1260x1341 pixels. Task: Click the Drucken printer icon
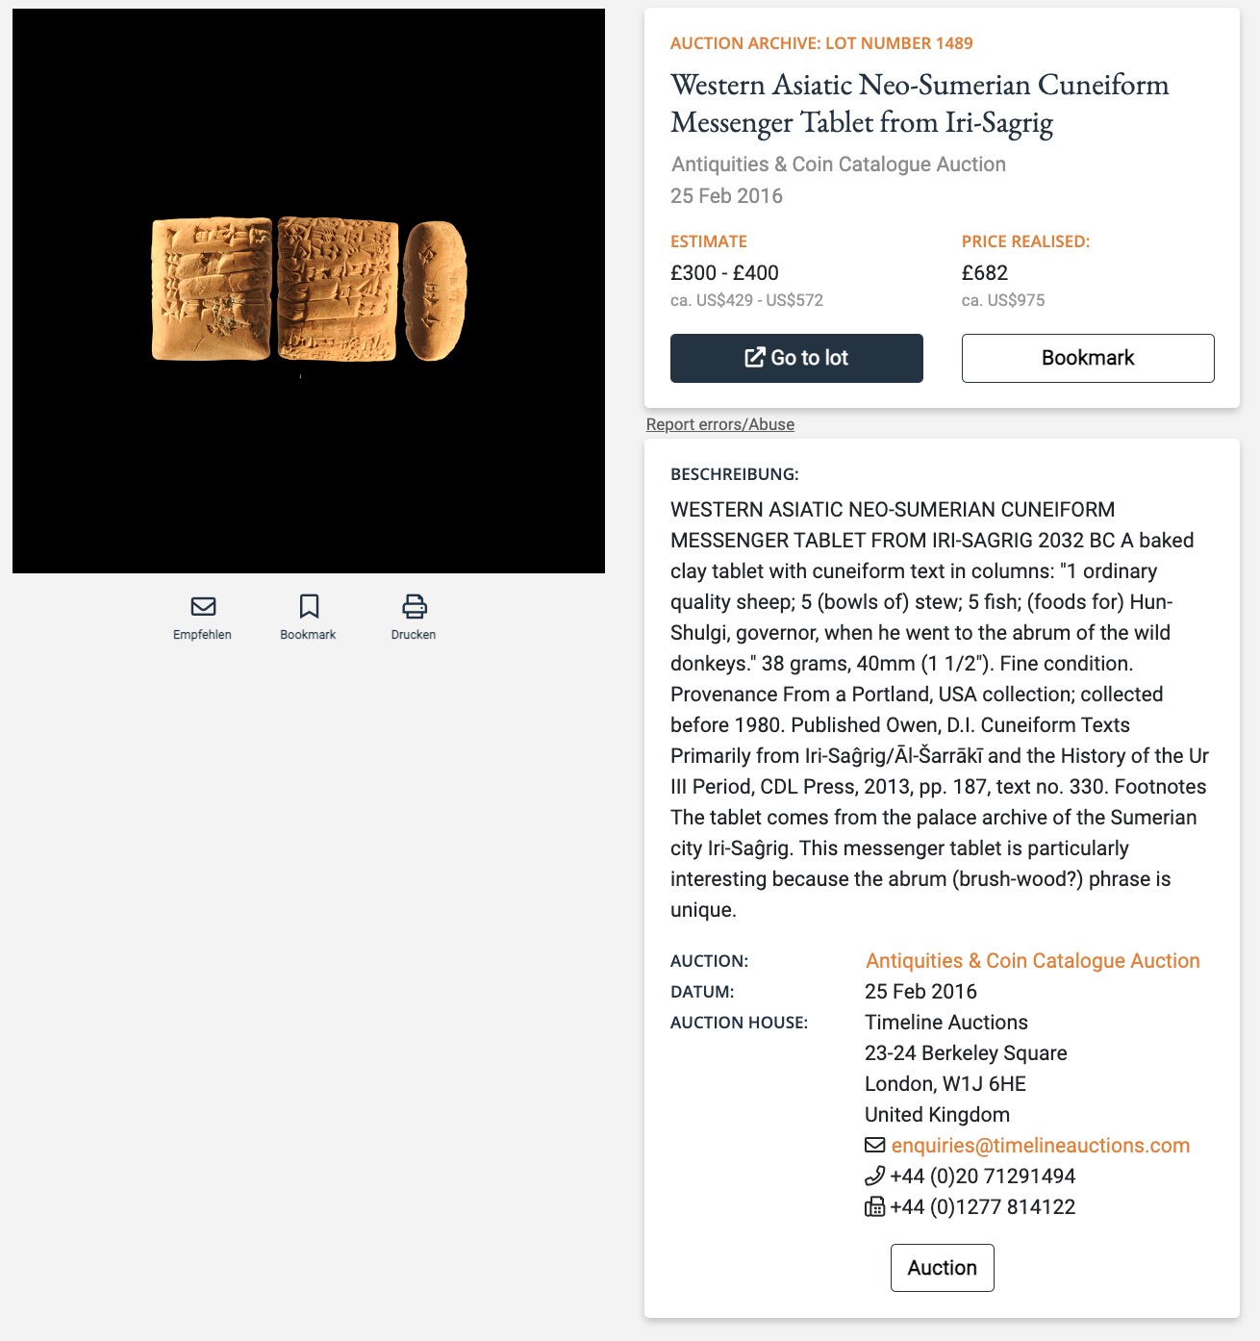coord(414,606)
